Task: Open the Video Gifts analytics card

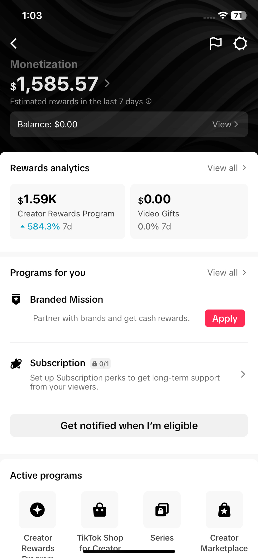Action: point(189,211)
